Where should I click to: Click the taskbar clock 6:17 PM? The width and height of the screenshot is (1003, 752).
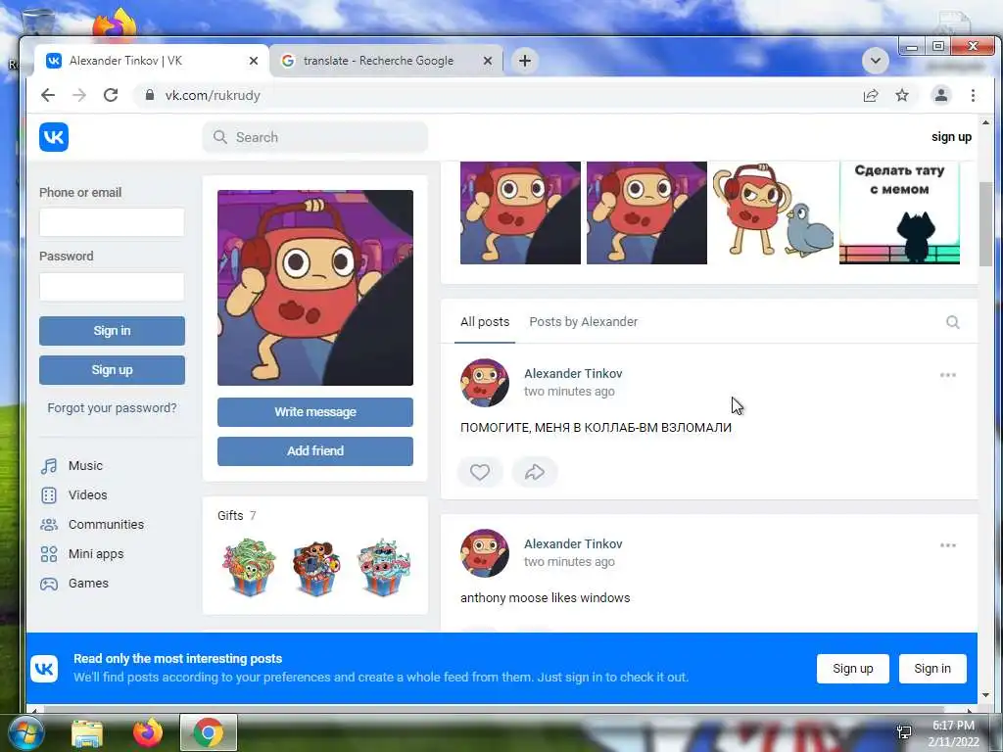click(x=953, y=726)
